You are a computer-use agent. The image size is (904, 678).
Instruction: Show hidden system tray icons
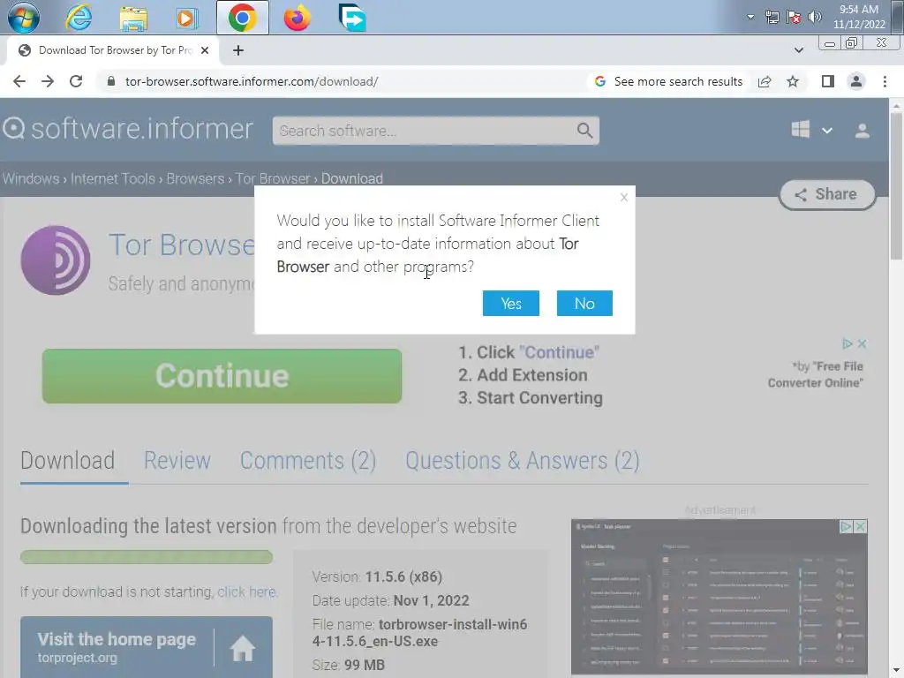pyautogui.click(x=750, y=17)
